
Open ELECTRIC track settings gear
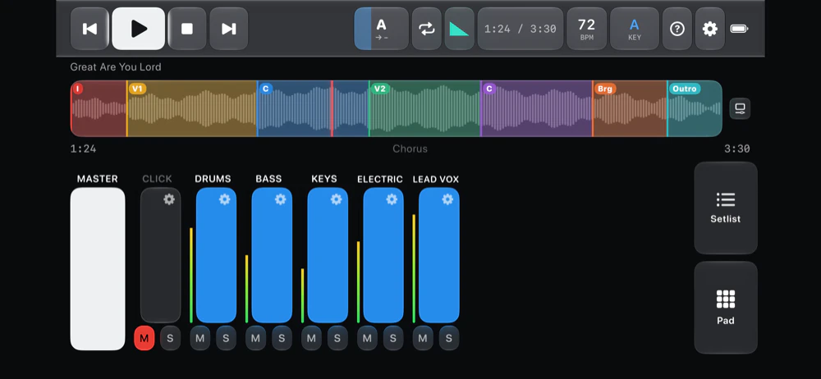pyautogui.click(x=392, y=199)
